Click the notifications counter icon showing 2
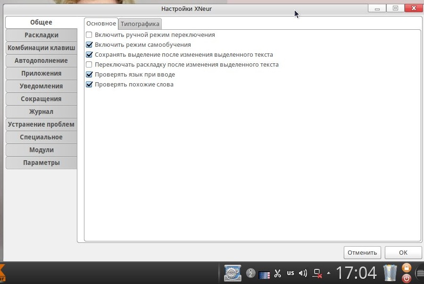424x284 pixels. click(250, 273)
